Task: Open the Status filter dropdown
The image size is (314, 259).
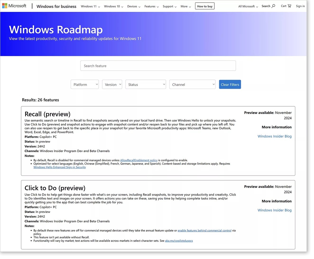Action: pos(146,84)
